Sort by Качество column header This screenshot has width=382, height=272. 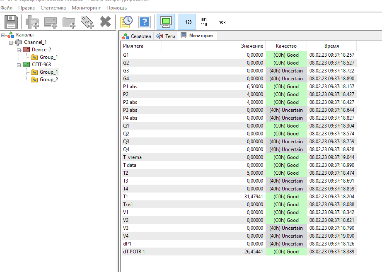(286, 46)
